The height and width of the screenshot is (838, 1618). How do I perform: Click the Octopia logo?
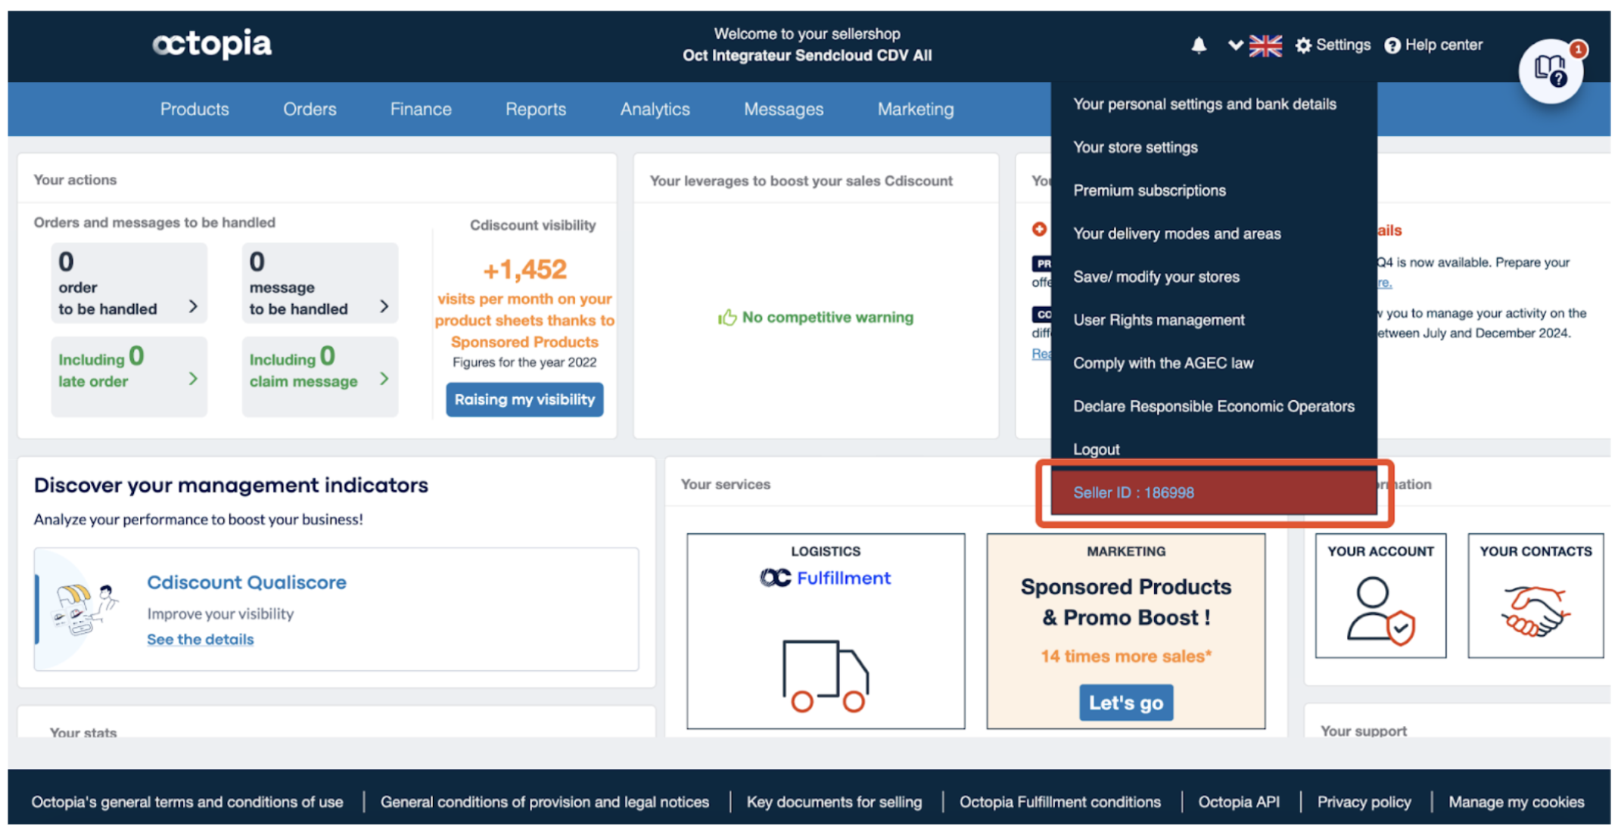[212, 45]
